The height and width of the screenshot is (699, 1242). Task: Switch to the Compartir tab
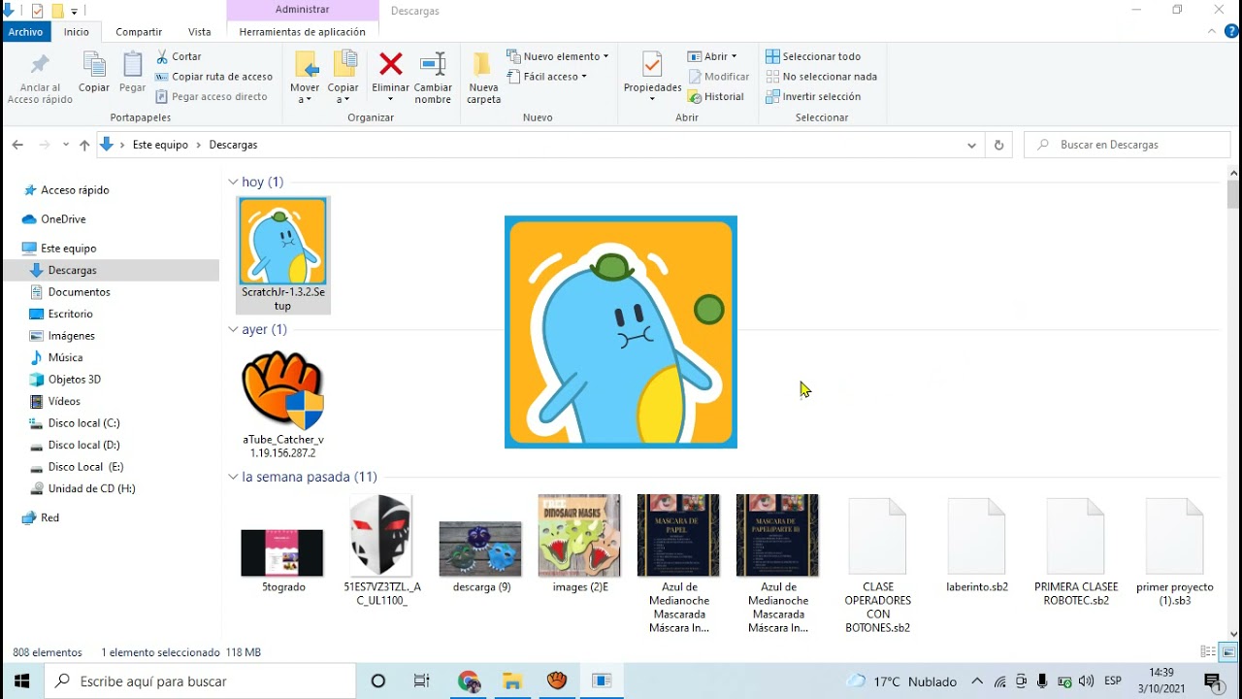tap(139, 32)
